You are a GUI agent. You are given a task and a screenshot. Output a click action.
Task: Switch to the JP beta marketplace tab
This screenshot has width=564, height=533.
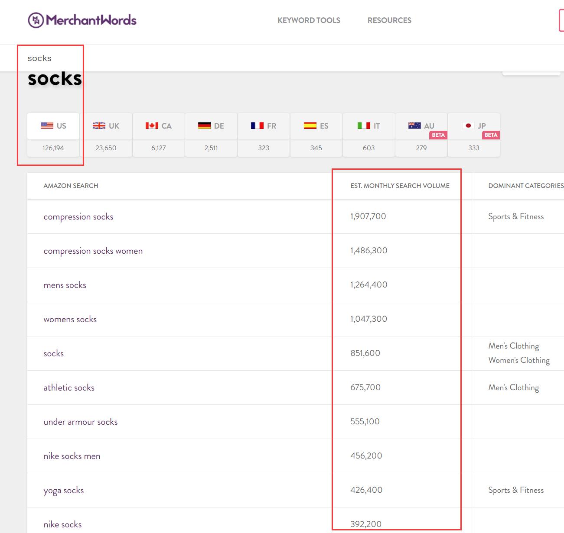tap(474, 126)
